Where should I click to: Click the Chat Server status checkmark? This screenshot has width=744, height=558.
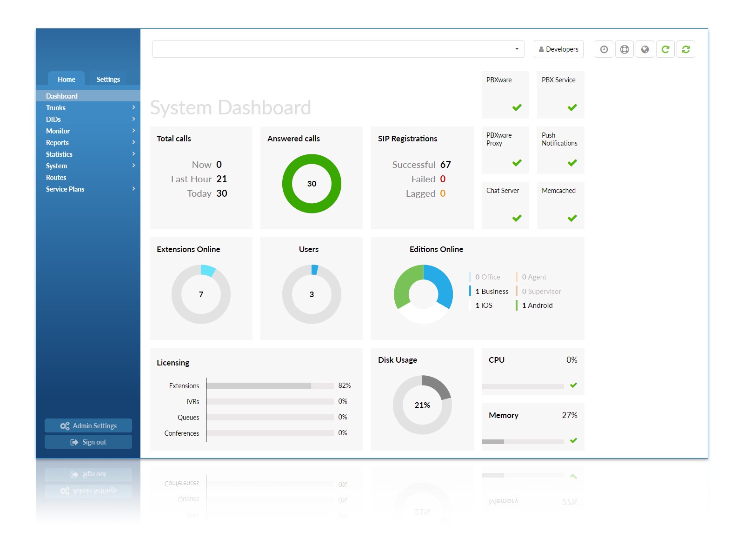click(517, 218)
